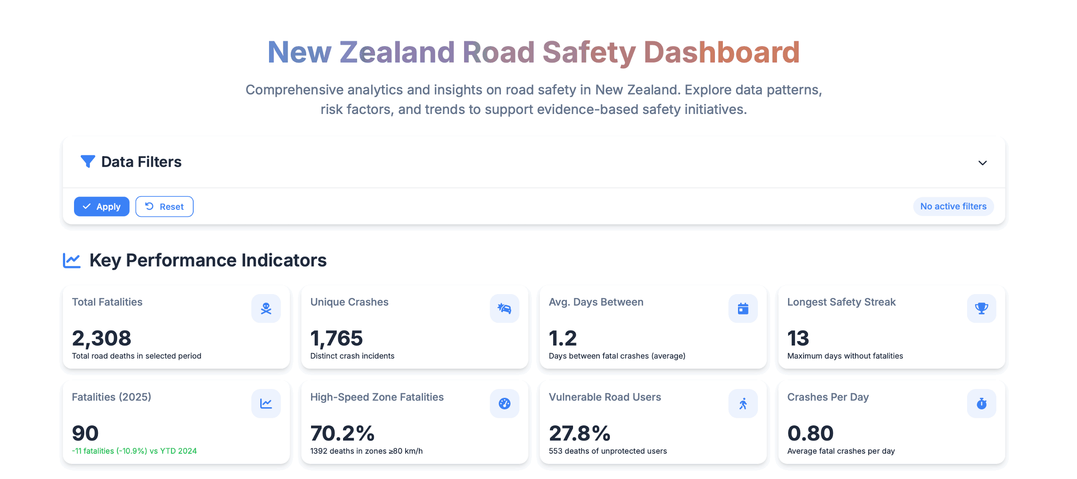The width and height of the screenshot is (1077, 479).
Task: Reset all data filters
Action: [x=164, y=207]
